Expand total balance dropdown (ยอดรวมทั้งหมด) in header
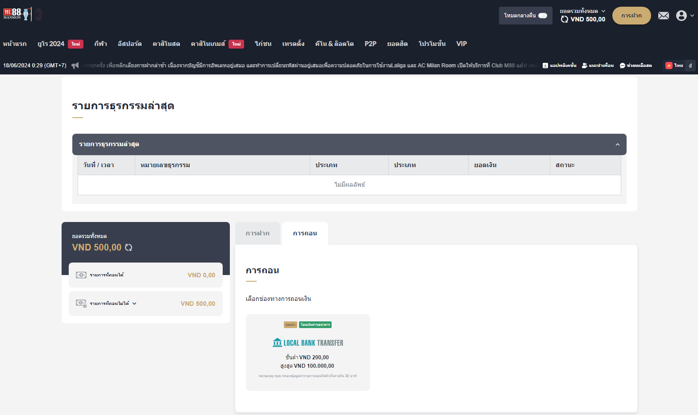This screenshot has width=698, height=415. coord(603,11)
